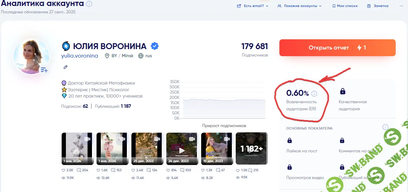
Task: Open the yulia.voronina username link
Action: click(x=80, y=56)
